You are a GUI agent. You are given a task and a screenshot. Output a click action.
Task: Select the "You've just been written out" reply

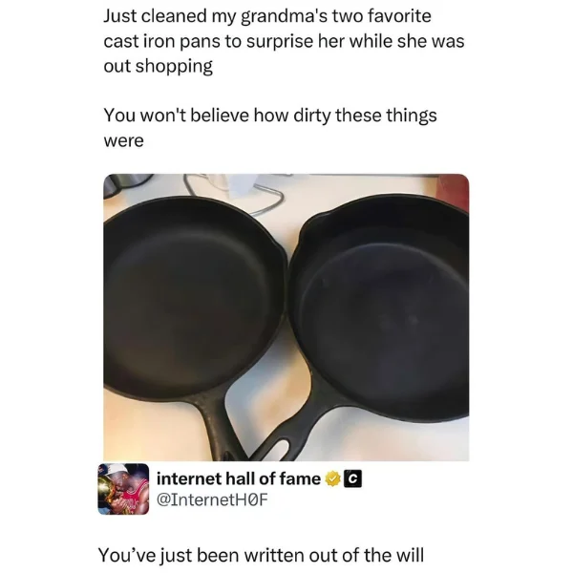click(261, 555)
